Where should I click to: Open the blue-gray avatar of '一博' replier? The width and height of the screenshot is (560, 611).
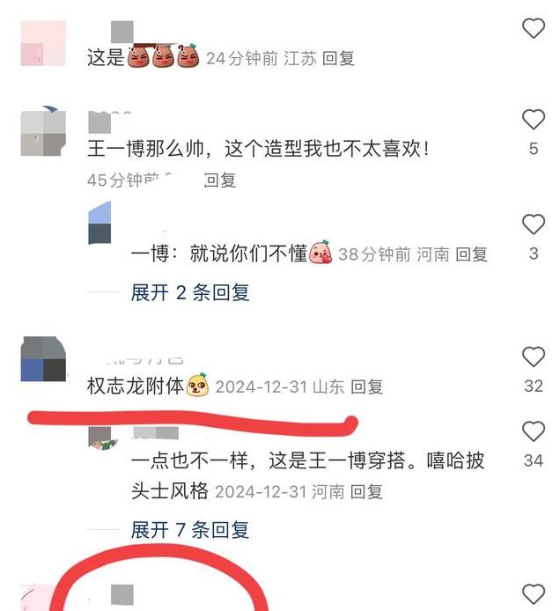(x=99, y=223)
